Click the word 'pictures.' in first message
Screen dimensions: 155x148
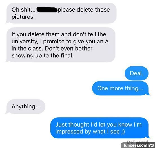point(23,17)
